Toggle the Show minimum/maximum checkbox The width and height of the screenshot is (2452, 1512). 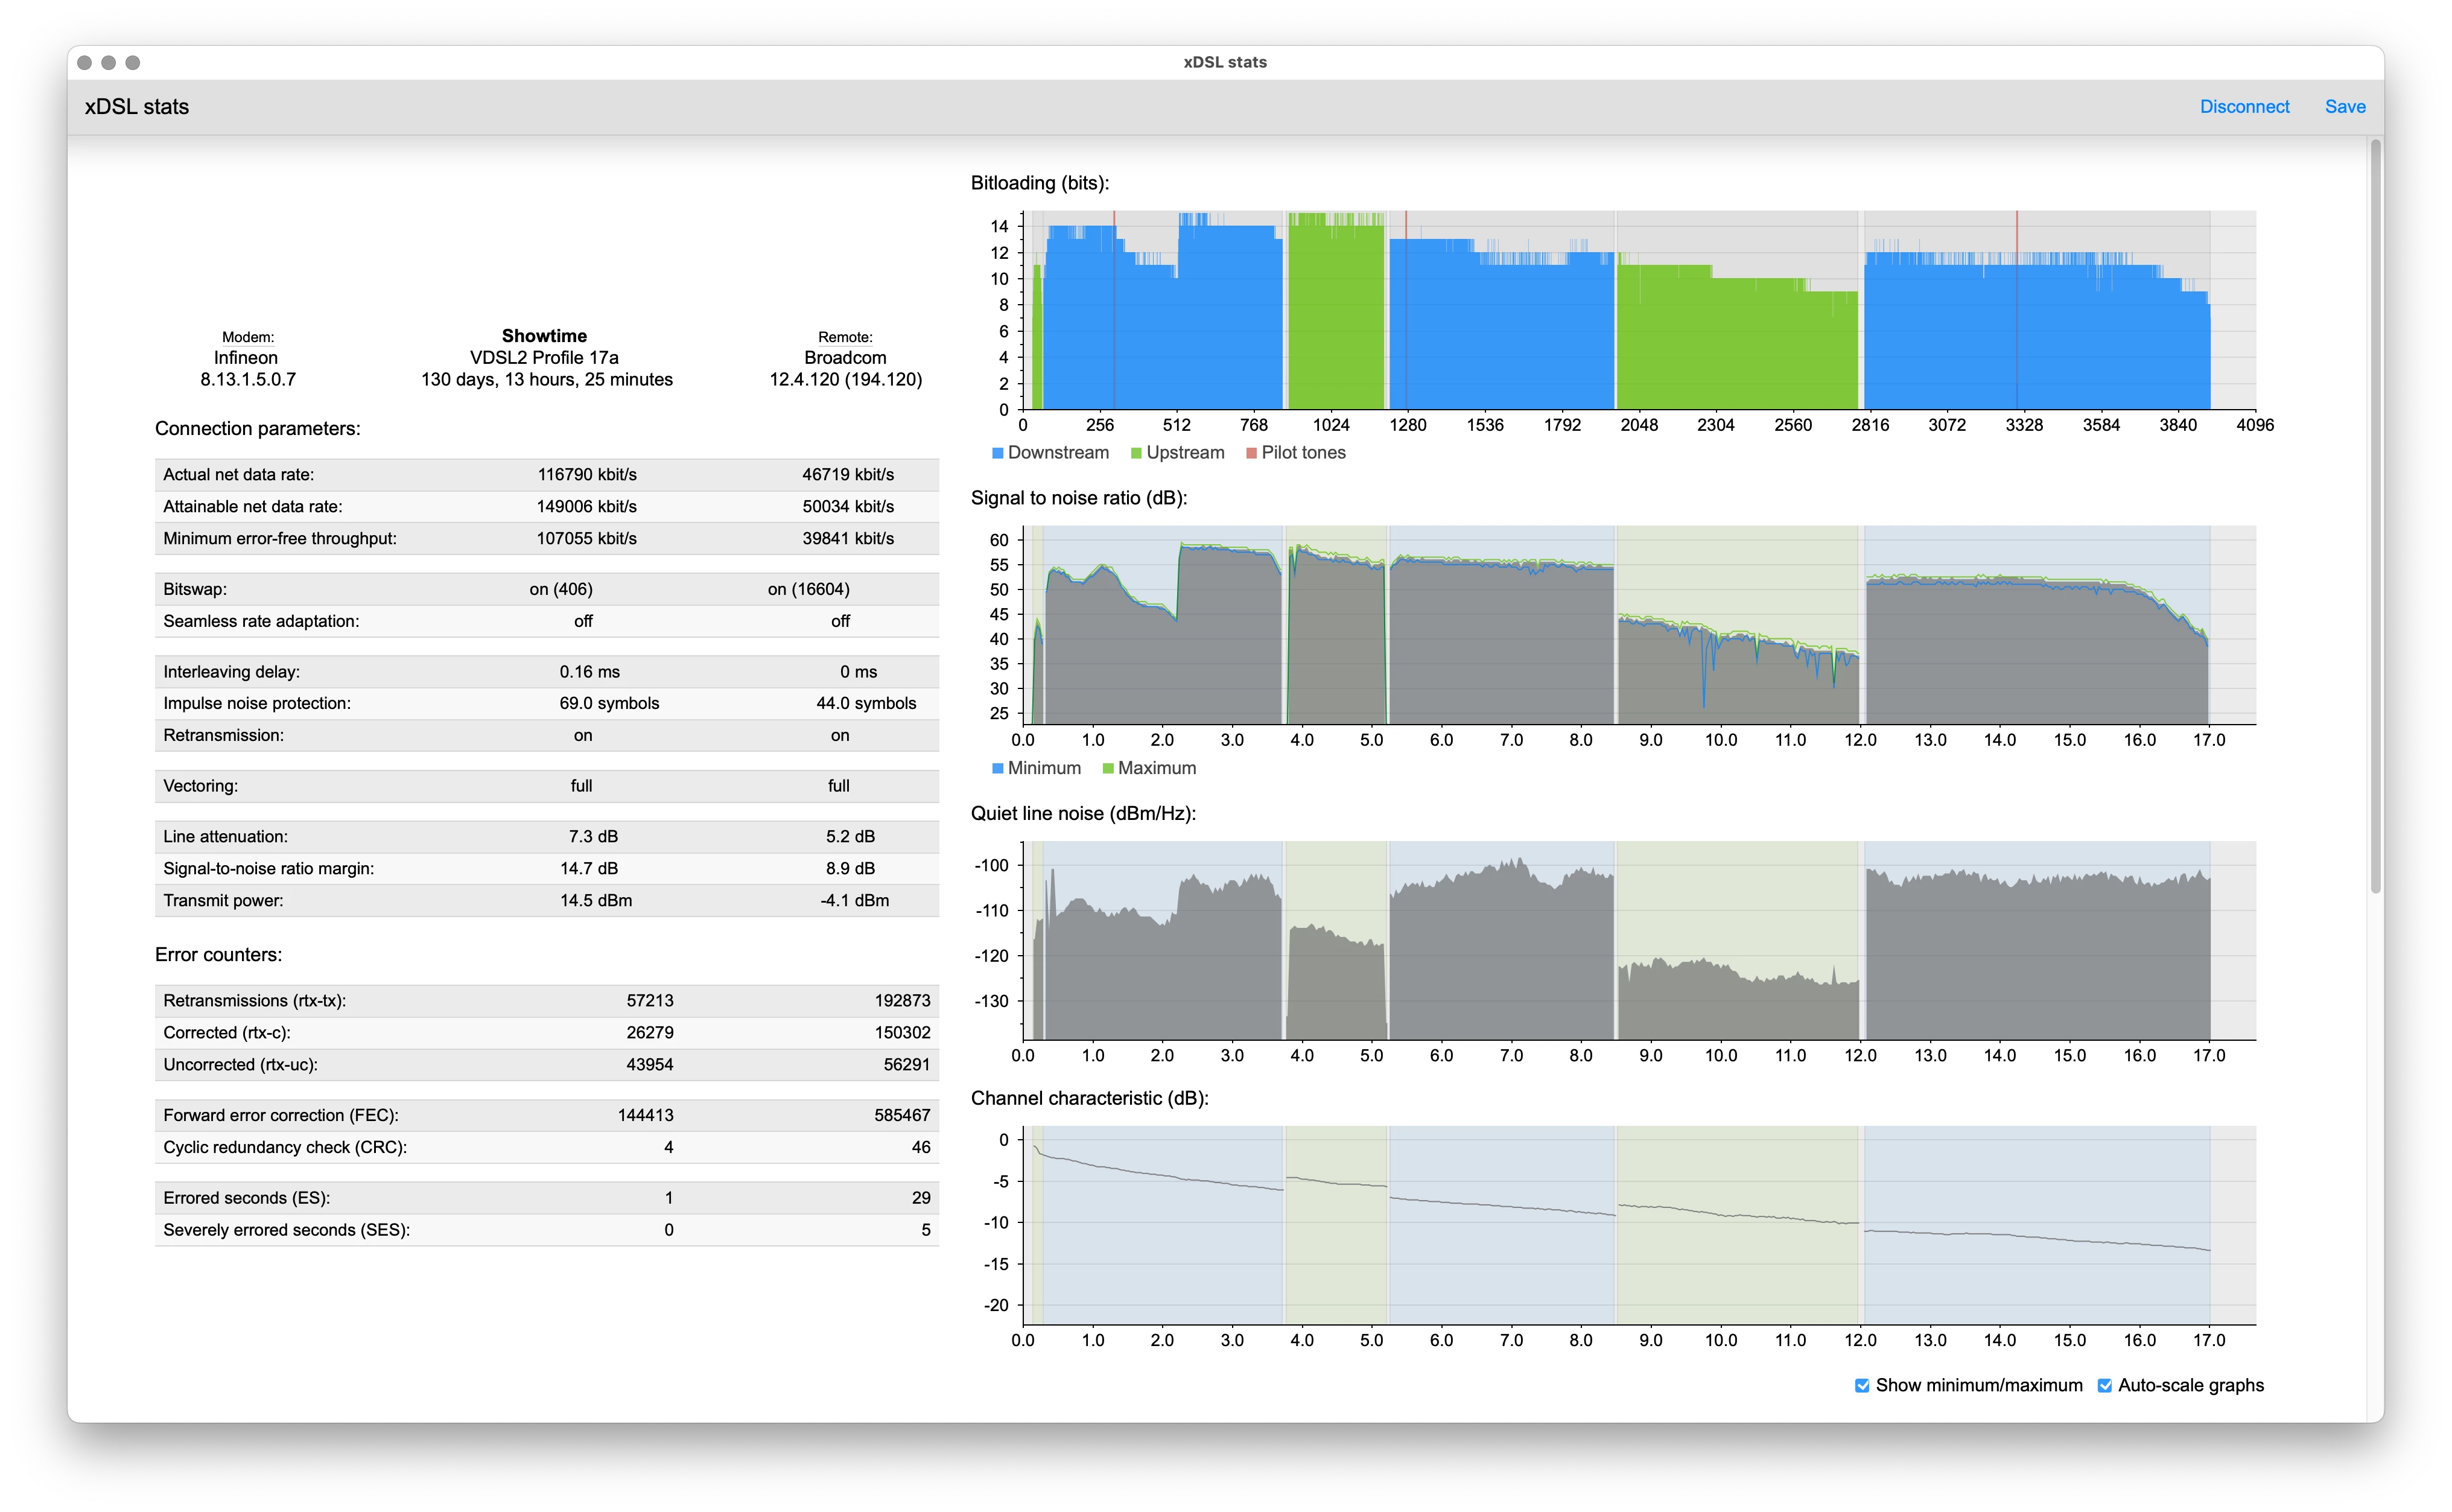(x=1861, y=1385)
